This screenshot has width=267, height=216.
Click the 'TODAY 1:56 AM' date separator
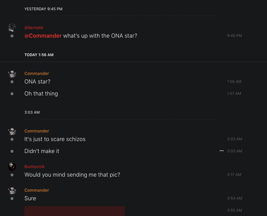(39, 55)
